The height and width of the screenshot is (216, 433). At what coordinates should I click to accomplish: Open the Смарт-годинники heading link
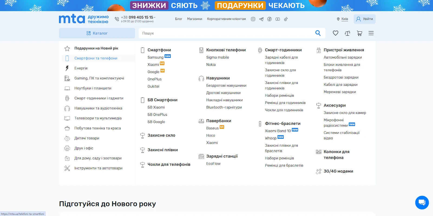[x=283, y=50]
